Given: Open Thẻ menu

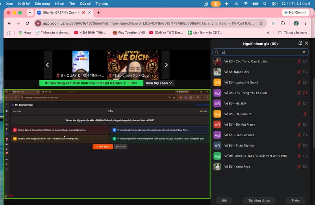Looking at the screenshot, I should coord(72,4).
